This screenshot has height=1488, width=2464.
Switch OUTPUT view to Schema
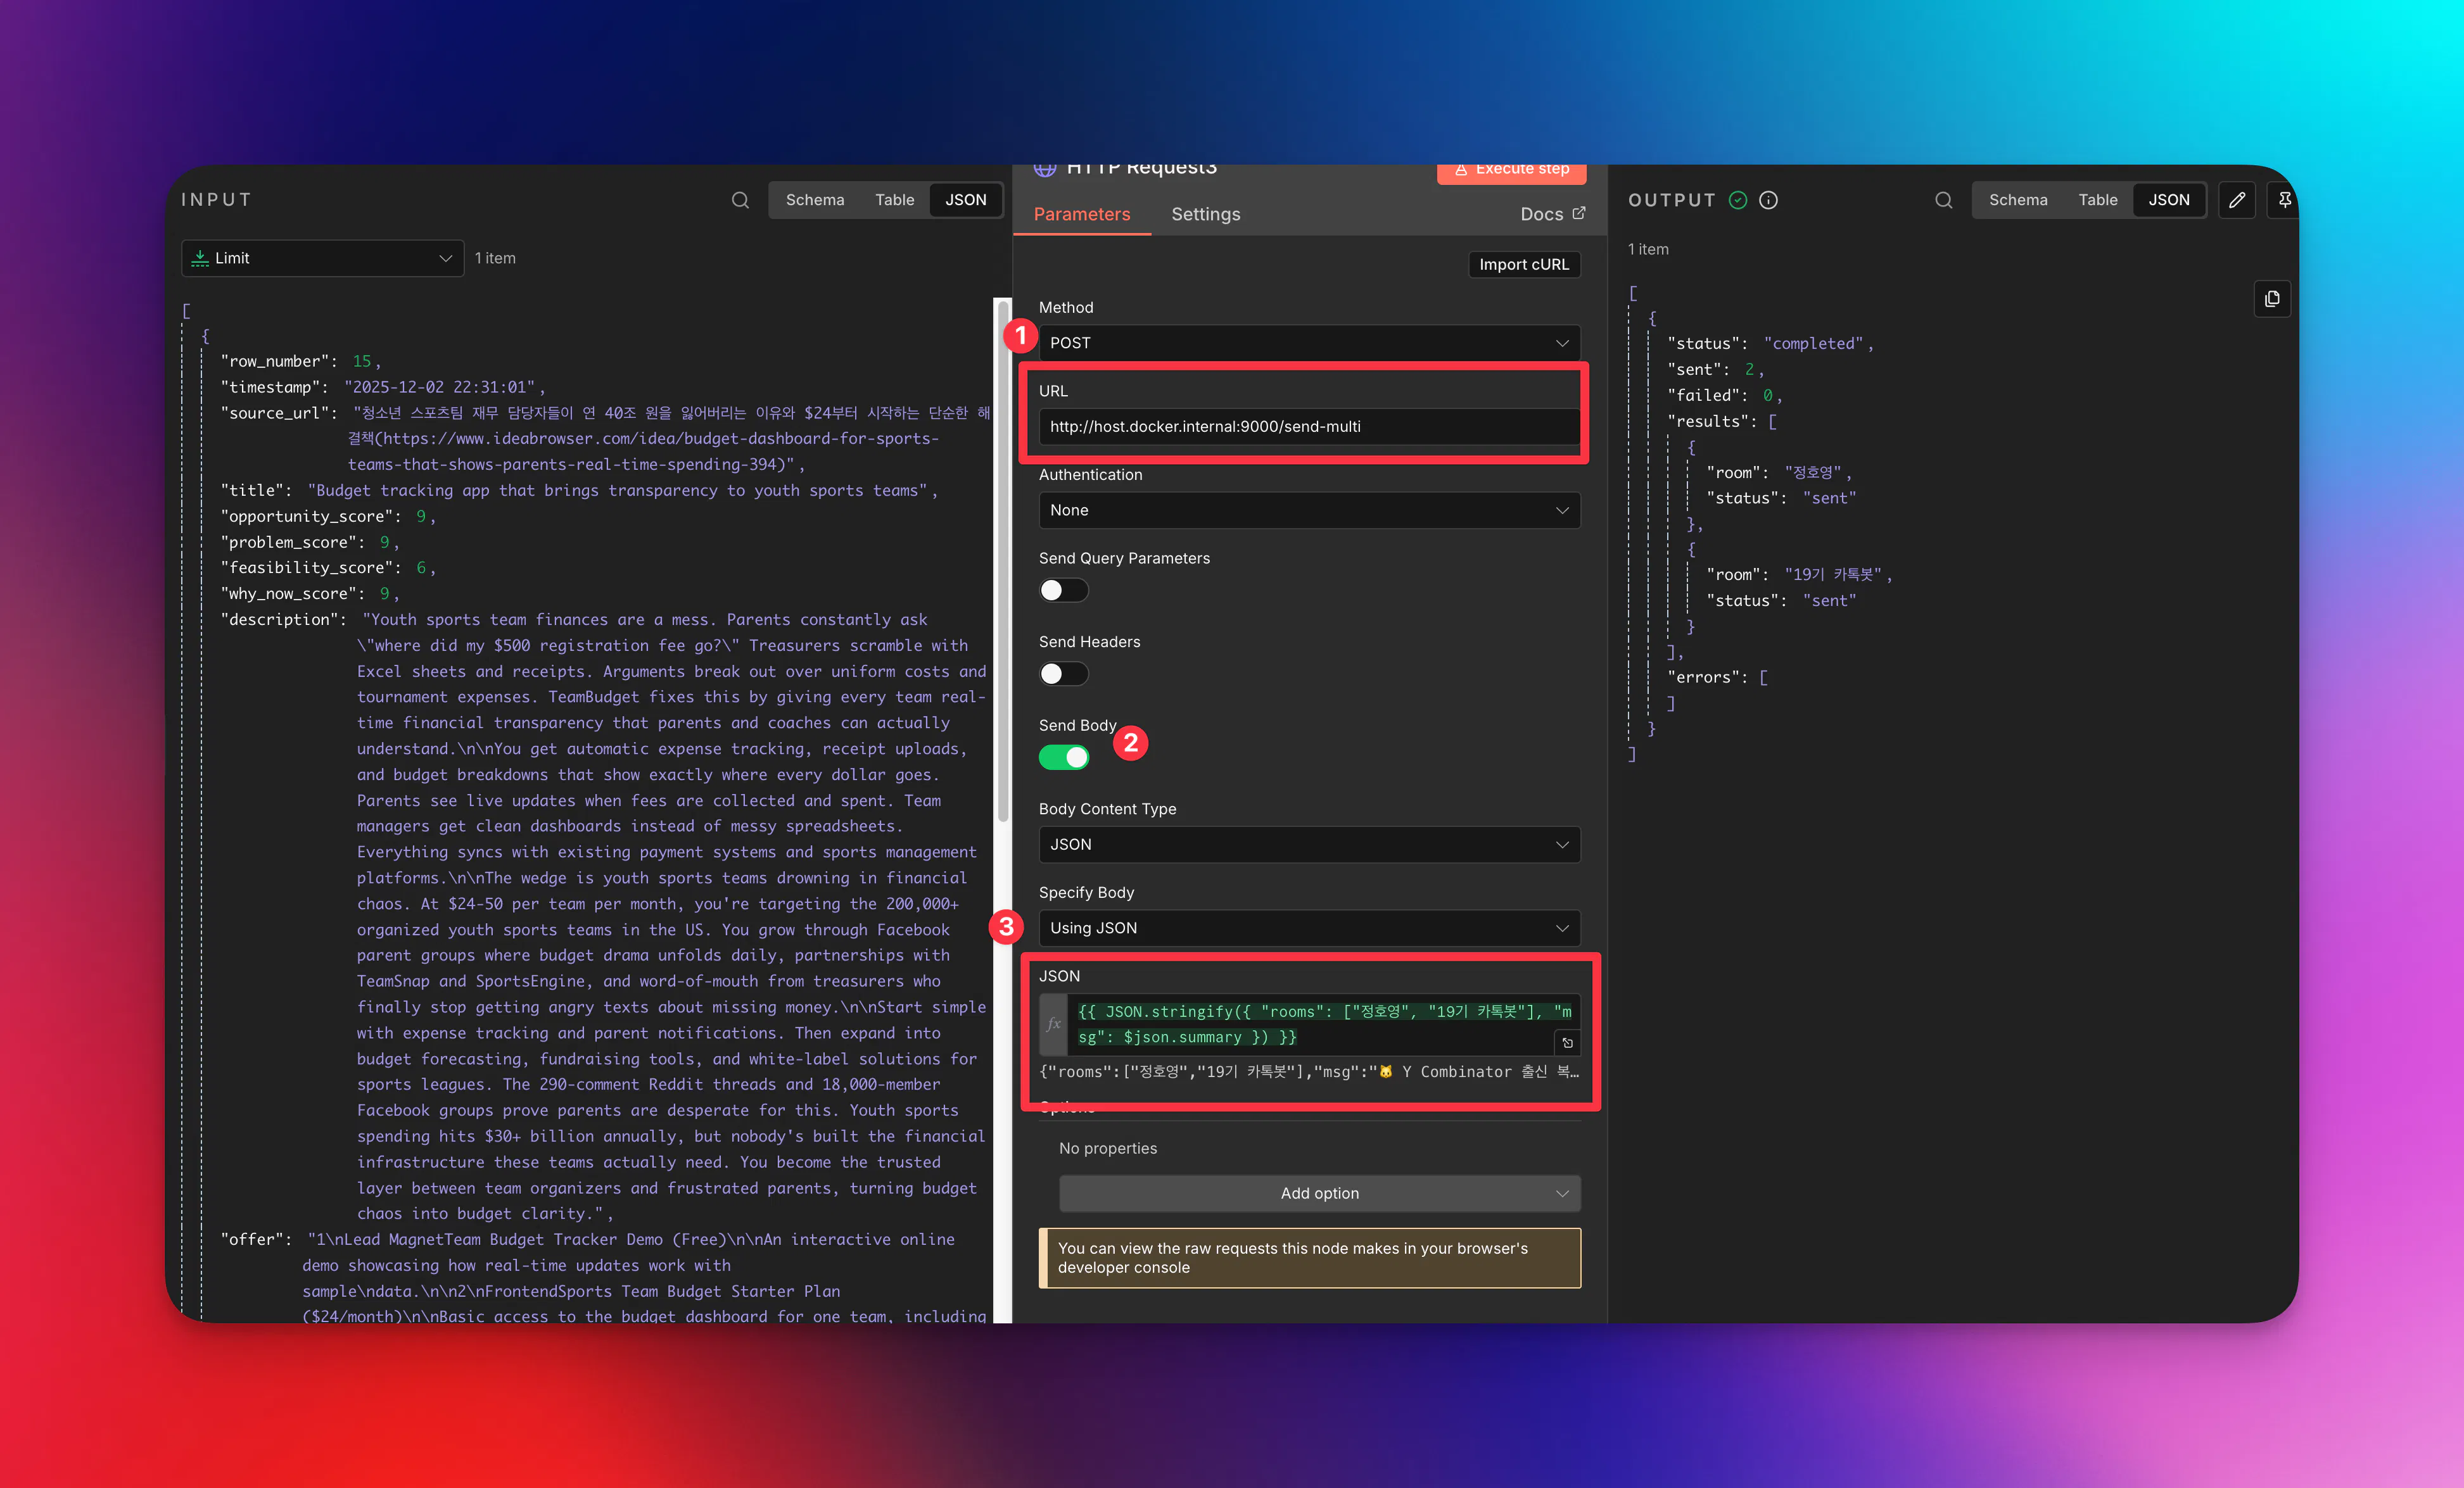click(x=2017, y=200)
